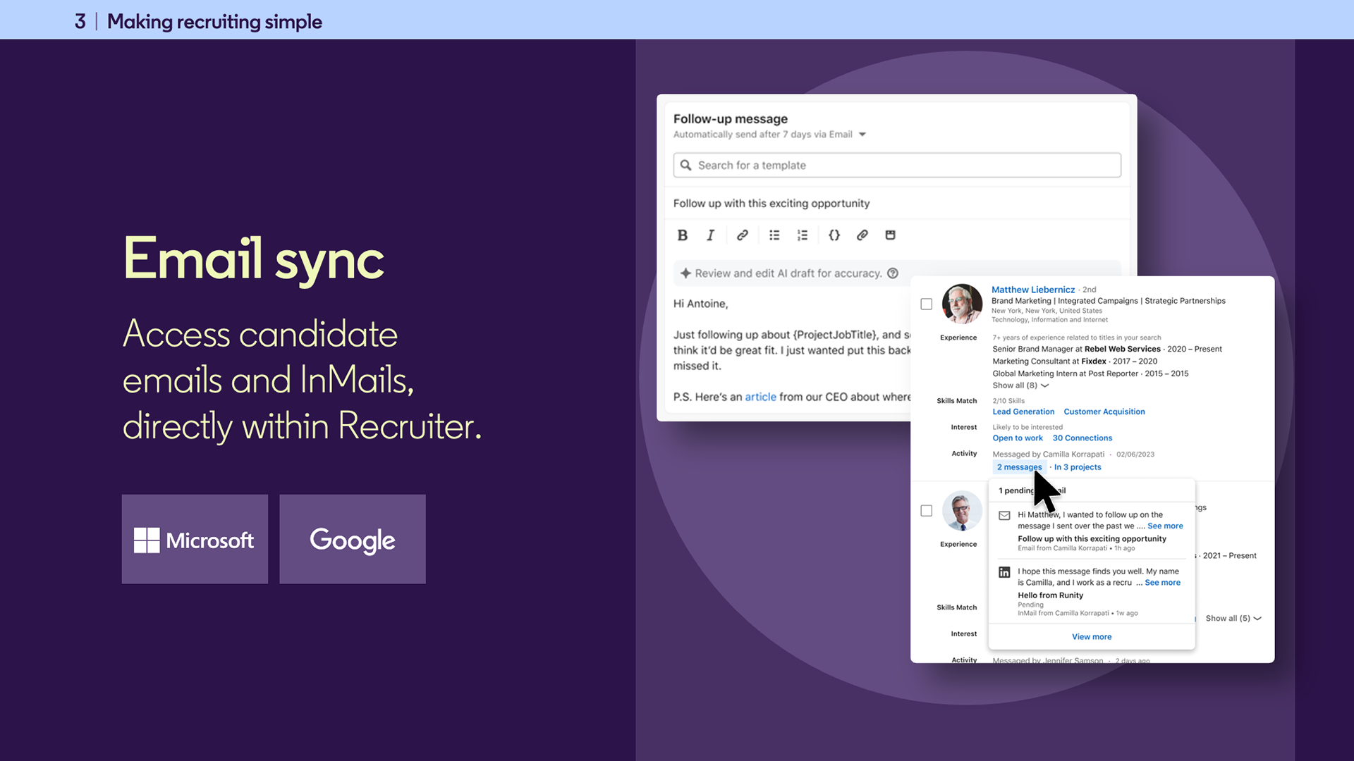The width and height of the screenshot is (1354, 761).
Task: Click 'See more' on the email follow-up message
Action: point(1165,526)
